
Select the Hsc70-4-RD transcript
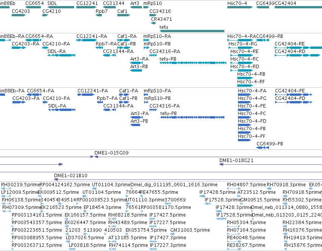click(241, 70)
